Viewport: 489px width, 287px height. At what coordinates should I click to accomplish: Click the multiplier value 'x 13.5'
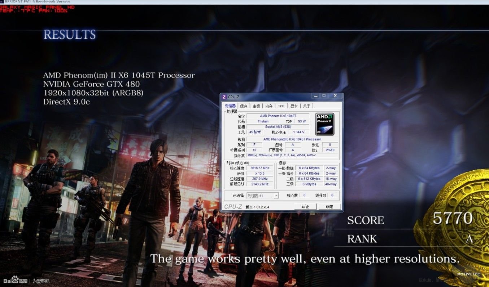[260, 173]
